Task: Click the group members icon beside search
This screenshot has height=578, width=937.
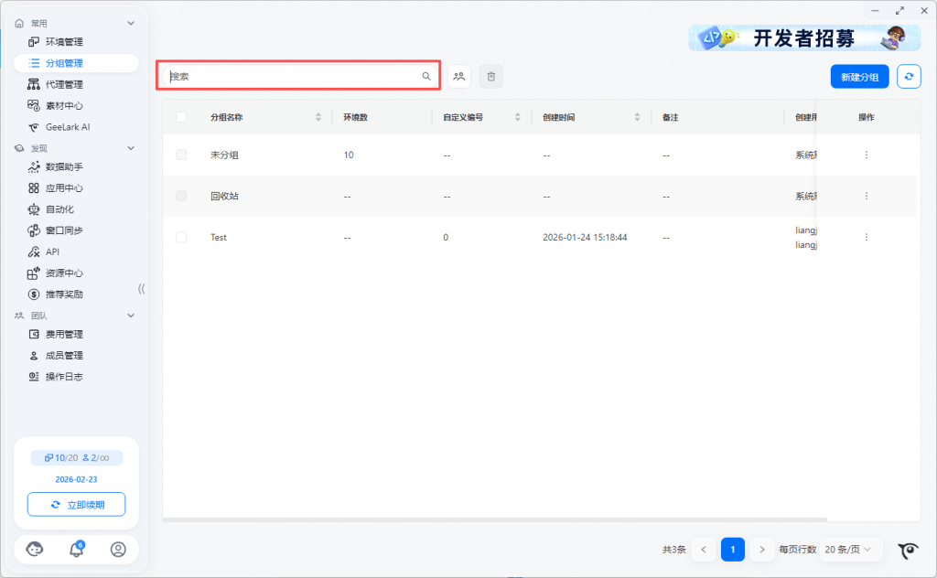Action: (x=458, y=77)
